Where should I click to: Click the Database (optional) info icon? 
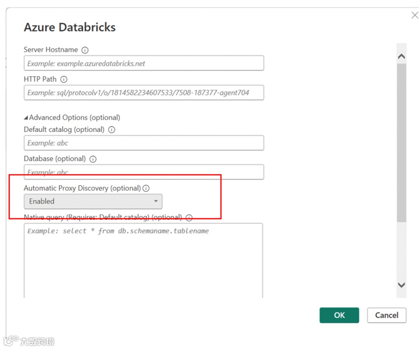[93, 159]
